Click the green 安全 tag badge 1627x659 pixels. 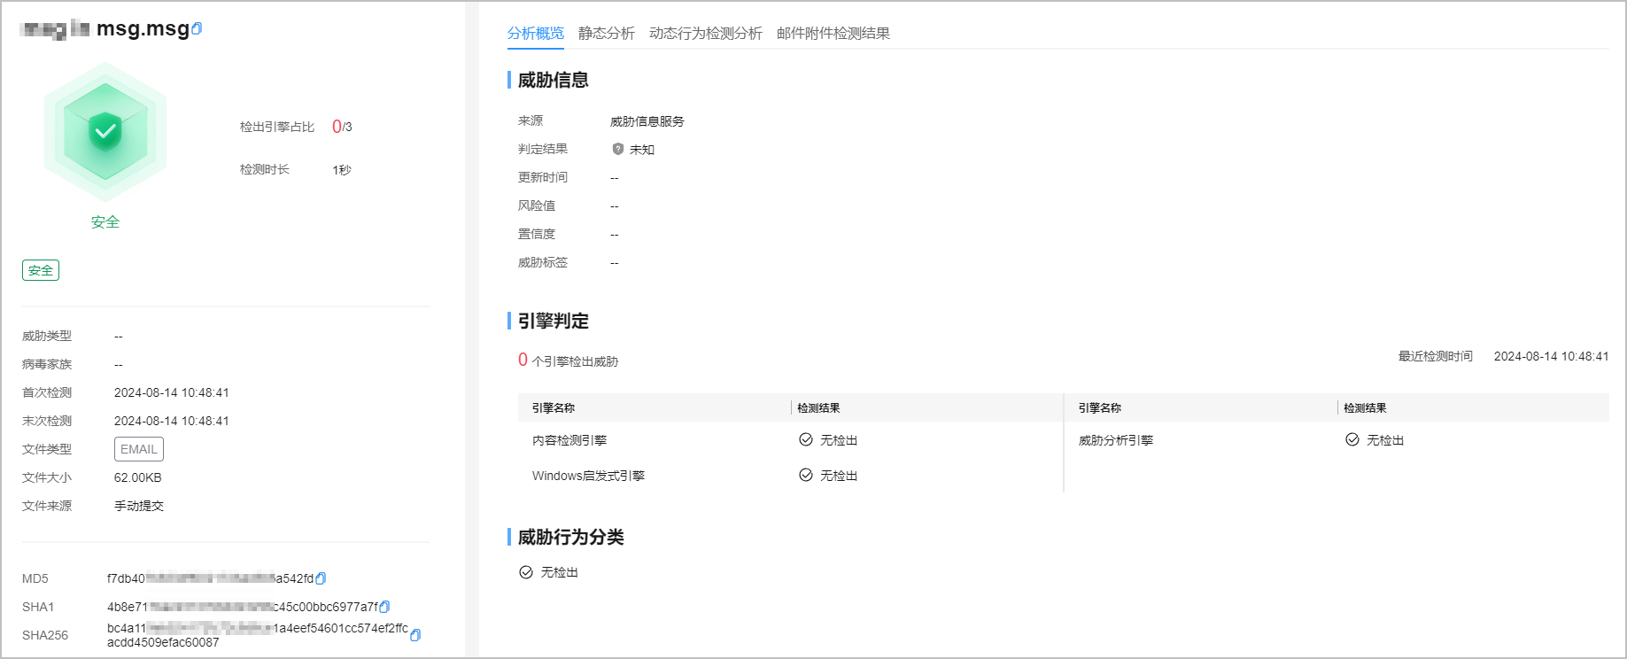[41, 270]
